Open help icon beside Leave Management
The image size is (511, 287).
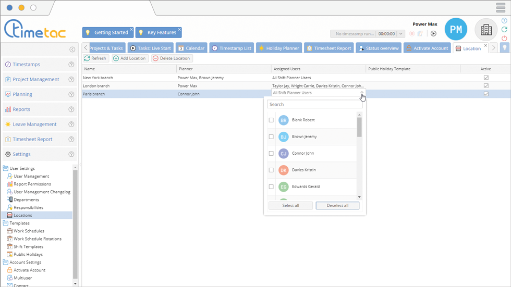pos(71,124)
